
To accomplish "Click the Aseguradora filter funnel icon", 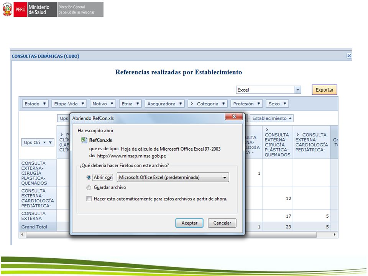I will (181, 104).
